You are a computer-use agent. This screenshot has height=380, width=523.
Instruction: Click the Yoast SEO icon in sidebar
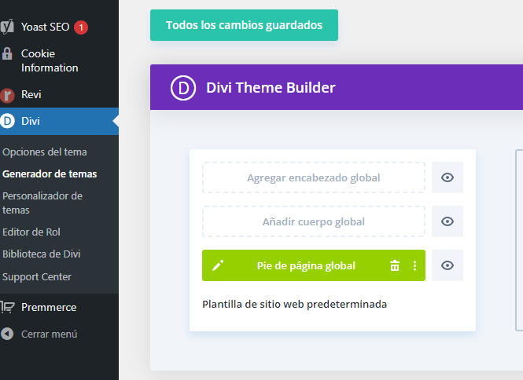pyautogui.click(x=7, y=27)
